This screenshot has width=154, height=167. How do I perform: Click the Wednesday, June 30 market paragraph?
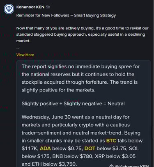82,140
